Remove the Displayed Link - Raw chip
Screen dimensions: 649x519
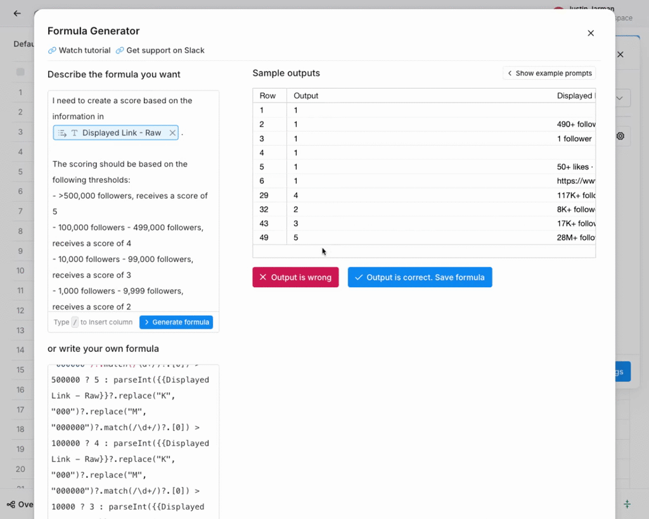[172, 133]
